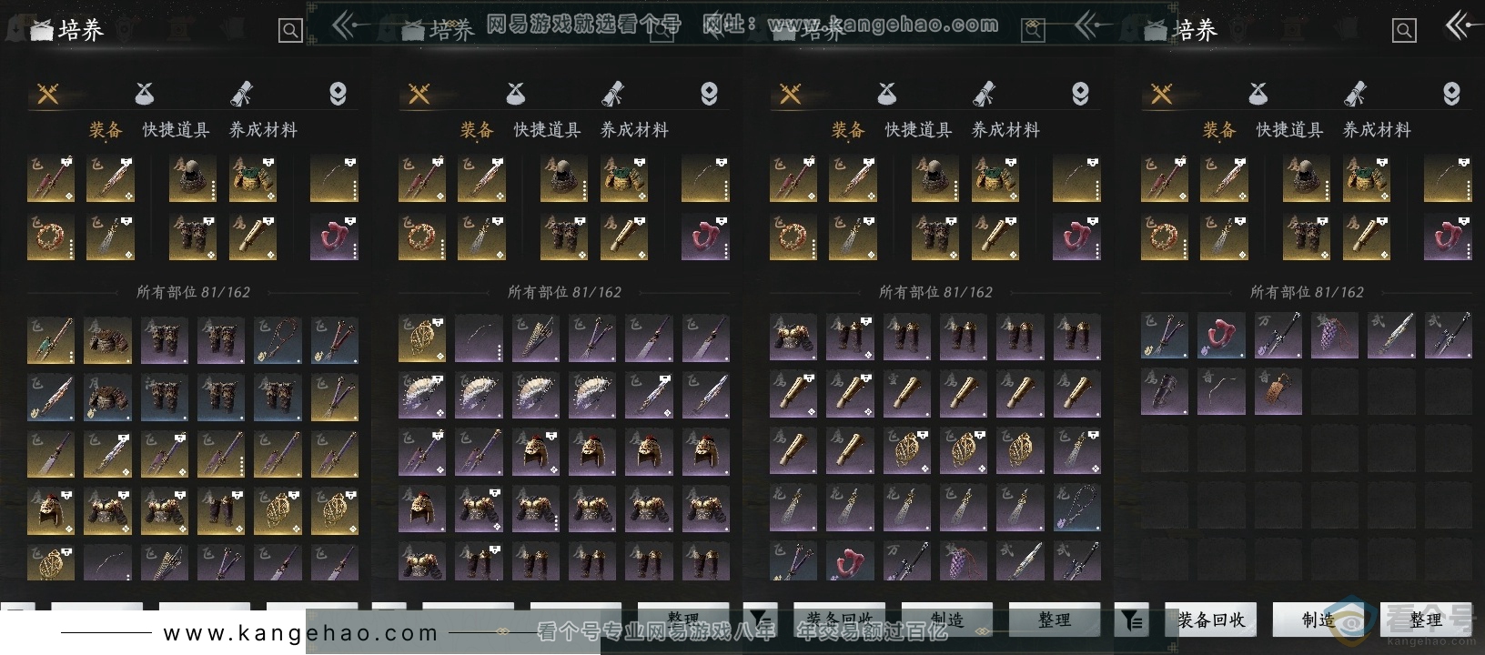Image resolution: width=1485 pixels, height=655 pixels.
Task: Open the filter icon left of rightmost 装备回收
Action: pos(1132,620)
